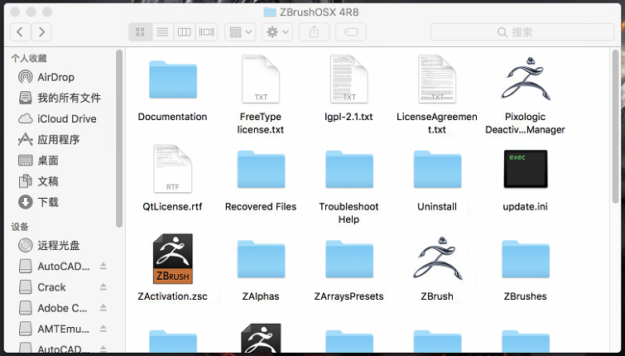Eject the AMTEmu... volume
The height and width of the screenshot is (356, 625).
[x=103, y=329]
